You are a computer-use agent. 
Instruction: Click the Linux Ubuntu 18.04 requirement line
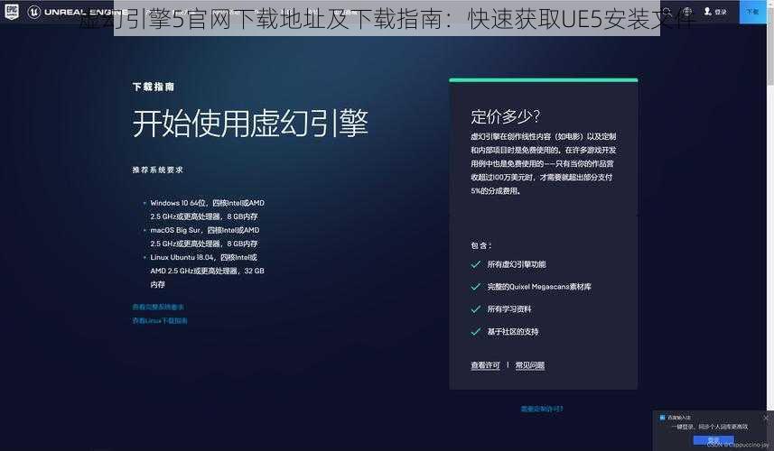coord(207,271)
